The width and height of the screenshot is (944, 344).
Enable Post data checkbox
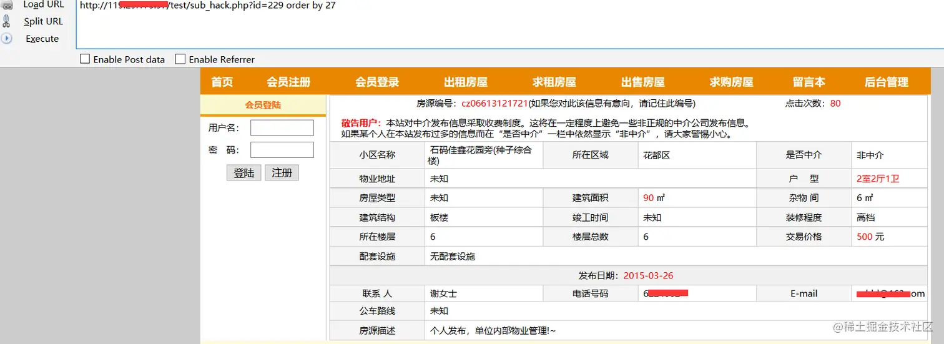[86, 59]
